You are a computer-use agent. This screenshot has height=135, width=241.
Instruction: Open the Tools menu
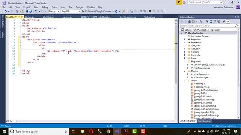[63, 7]
